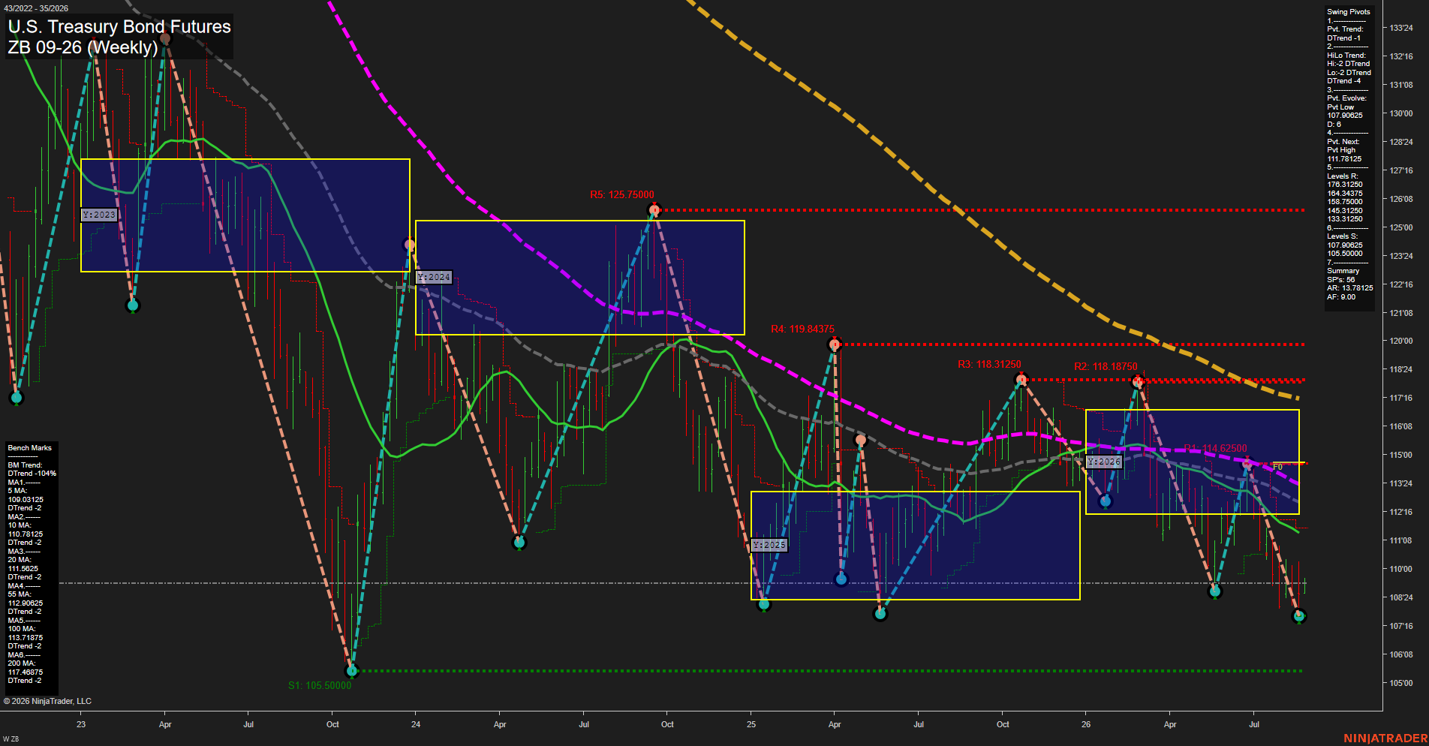Screen dimensions: 1429x746
Task: Select the swing high pivot marker at R3
Action: [x=1021, y=380]
